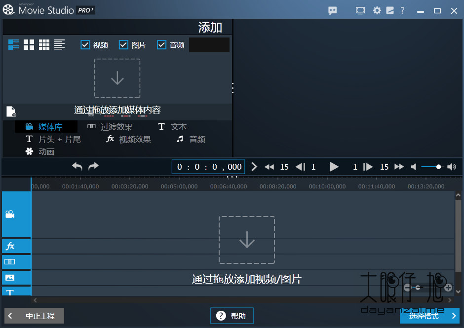Switch media view to detailed list layout
Screen dimensions: 464x328
click(13, 45)
